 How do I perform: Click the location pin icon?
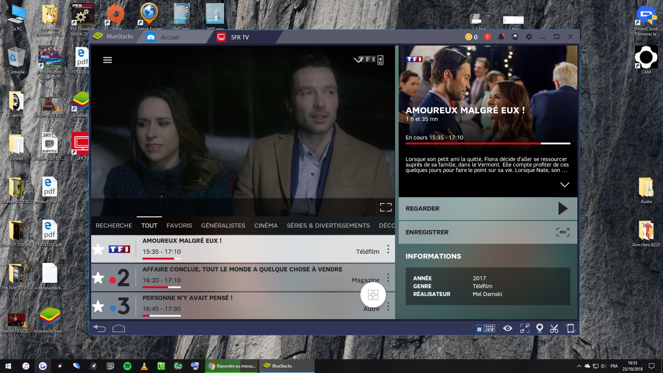coord(539,328)
